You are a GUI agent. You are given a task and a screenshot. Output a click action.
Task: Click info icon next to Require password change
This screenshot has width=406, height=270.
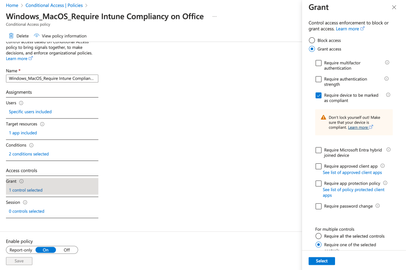click(377, 206)
